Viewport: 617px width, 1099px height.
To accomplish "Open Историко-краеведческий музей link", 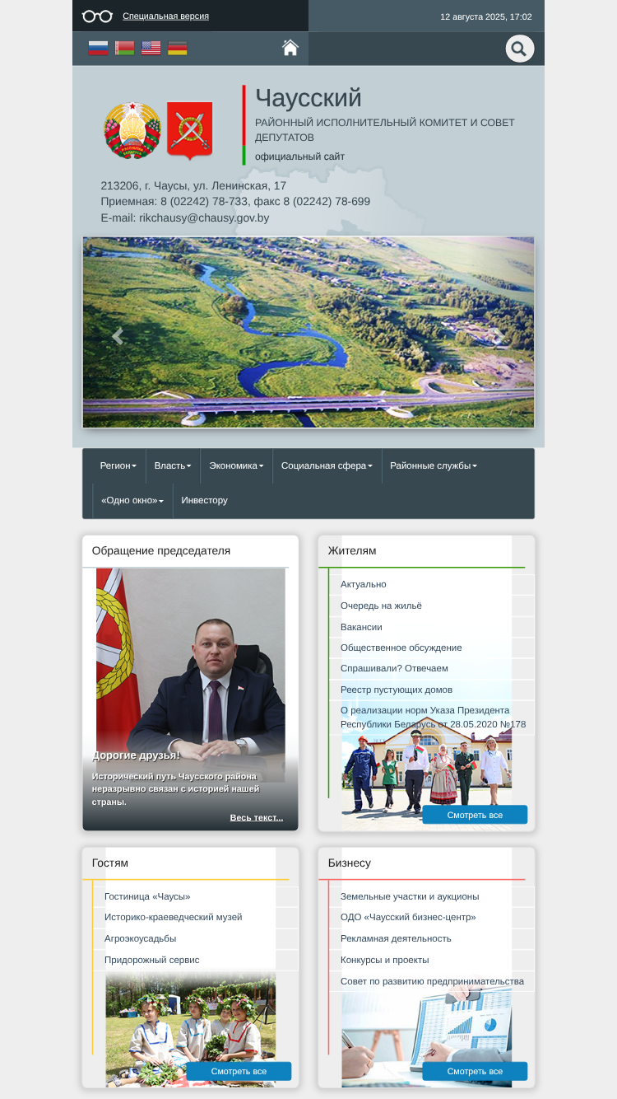I will click(x=173, y=917).
